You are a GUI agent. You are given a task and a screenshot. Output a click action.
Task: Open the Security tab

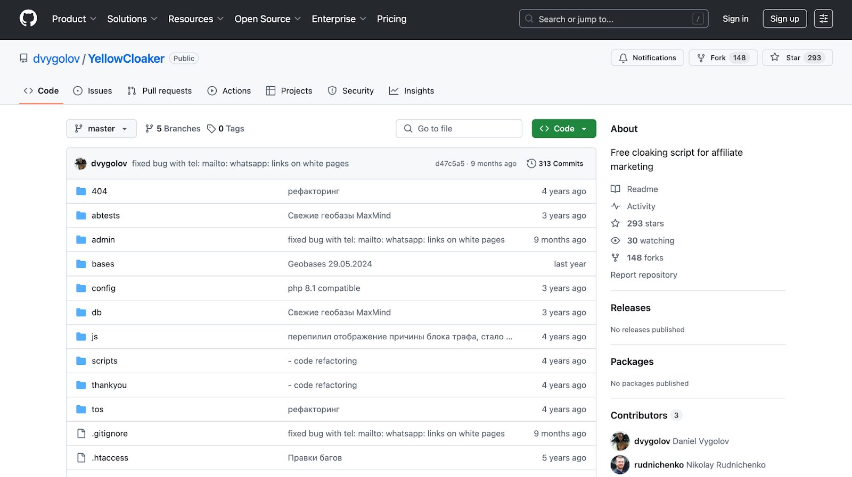click(x=351, y=91)
